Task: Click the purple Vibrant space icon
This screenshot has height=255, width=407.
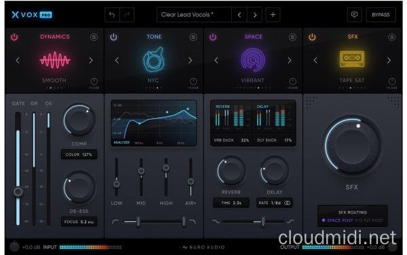Action: [252, 60]
